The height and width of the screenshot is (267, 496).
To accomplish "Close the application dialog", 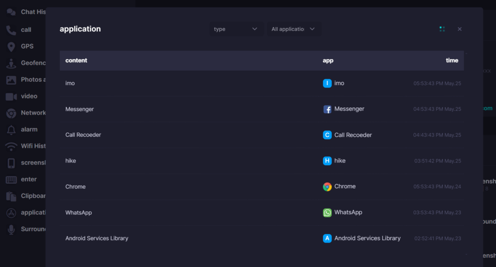I will [460, 29].
